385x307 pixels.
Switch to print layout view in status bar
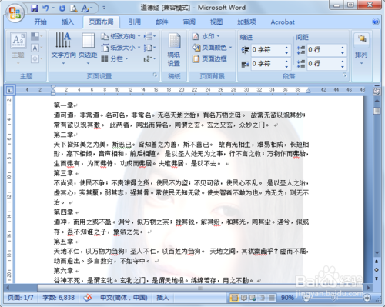pyautogui.click(x=234, y=298)
